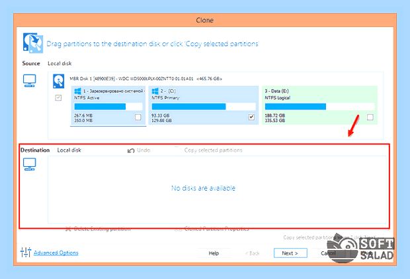
Task: Select the NTFS Primary (C:) partition block
Action: coord(204,105)
